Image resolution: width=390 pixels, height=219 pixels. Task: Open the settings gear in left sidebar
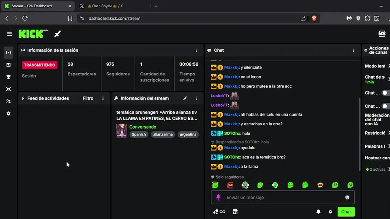(x=9, y=113)
